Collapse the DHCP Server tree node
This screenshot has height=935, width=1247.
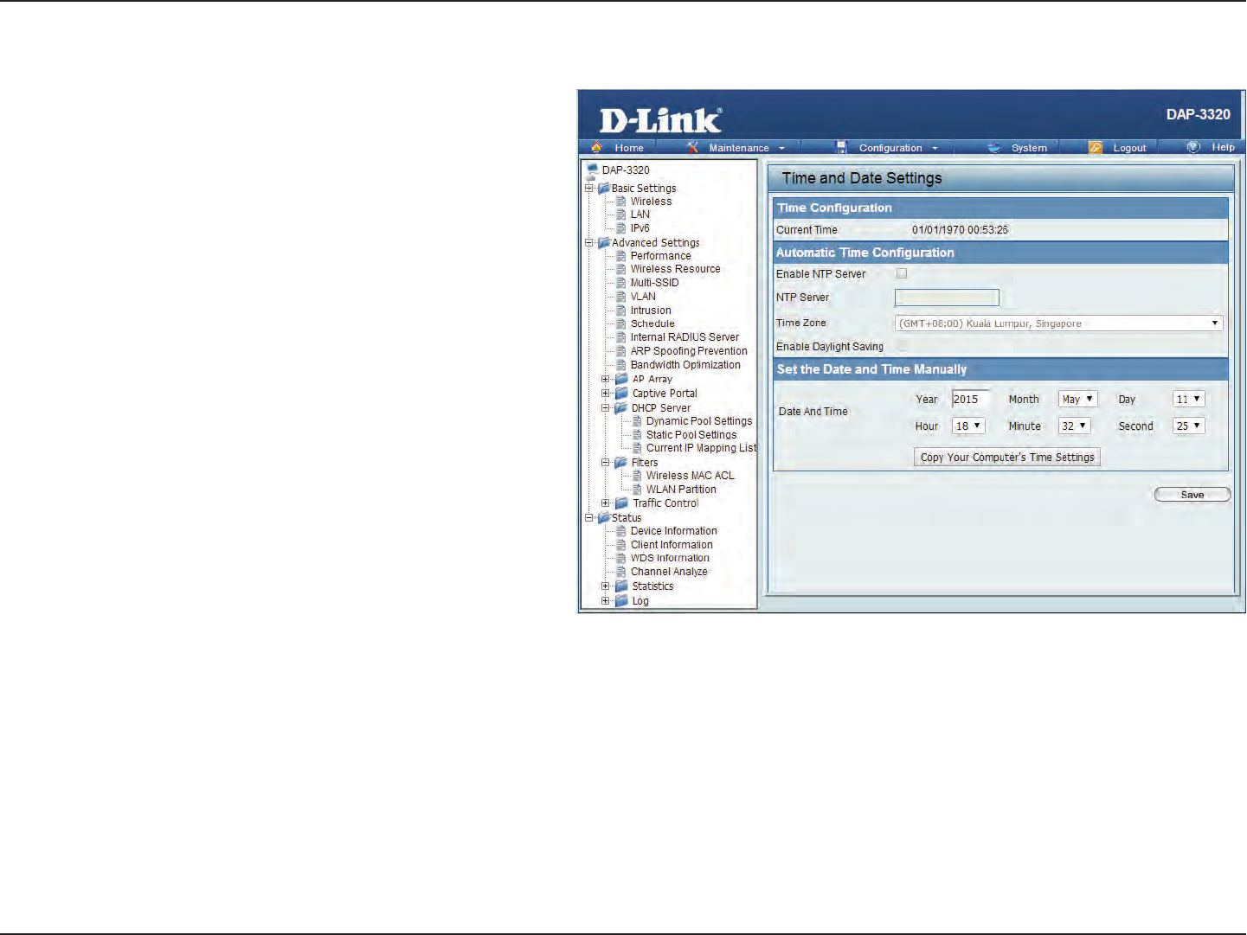(606, 407)
